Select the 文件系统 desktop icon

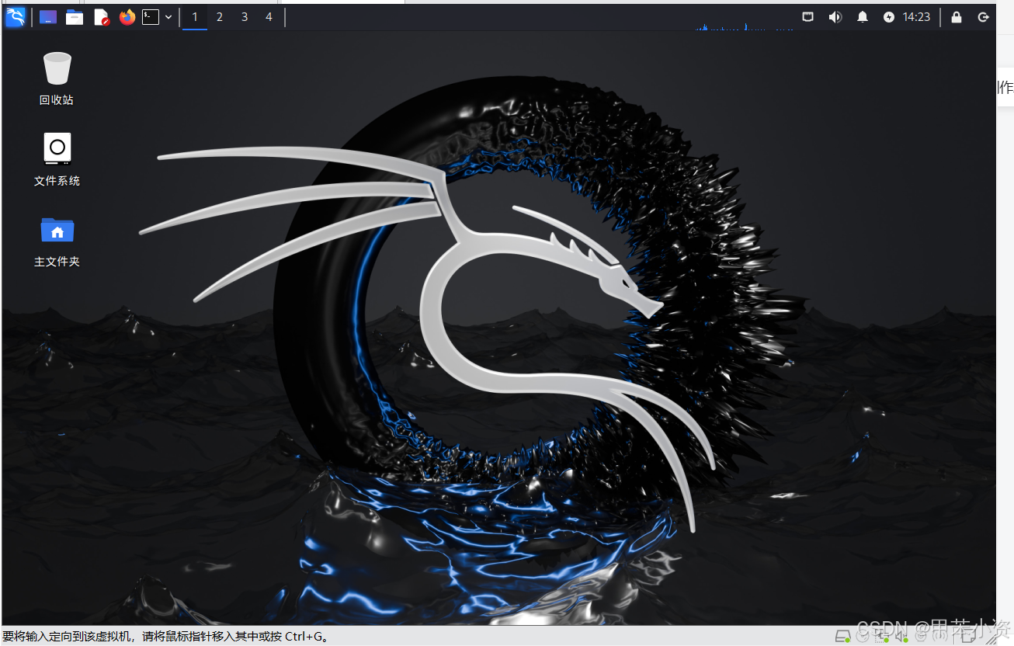click(x=57, y=158)
